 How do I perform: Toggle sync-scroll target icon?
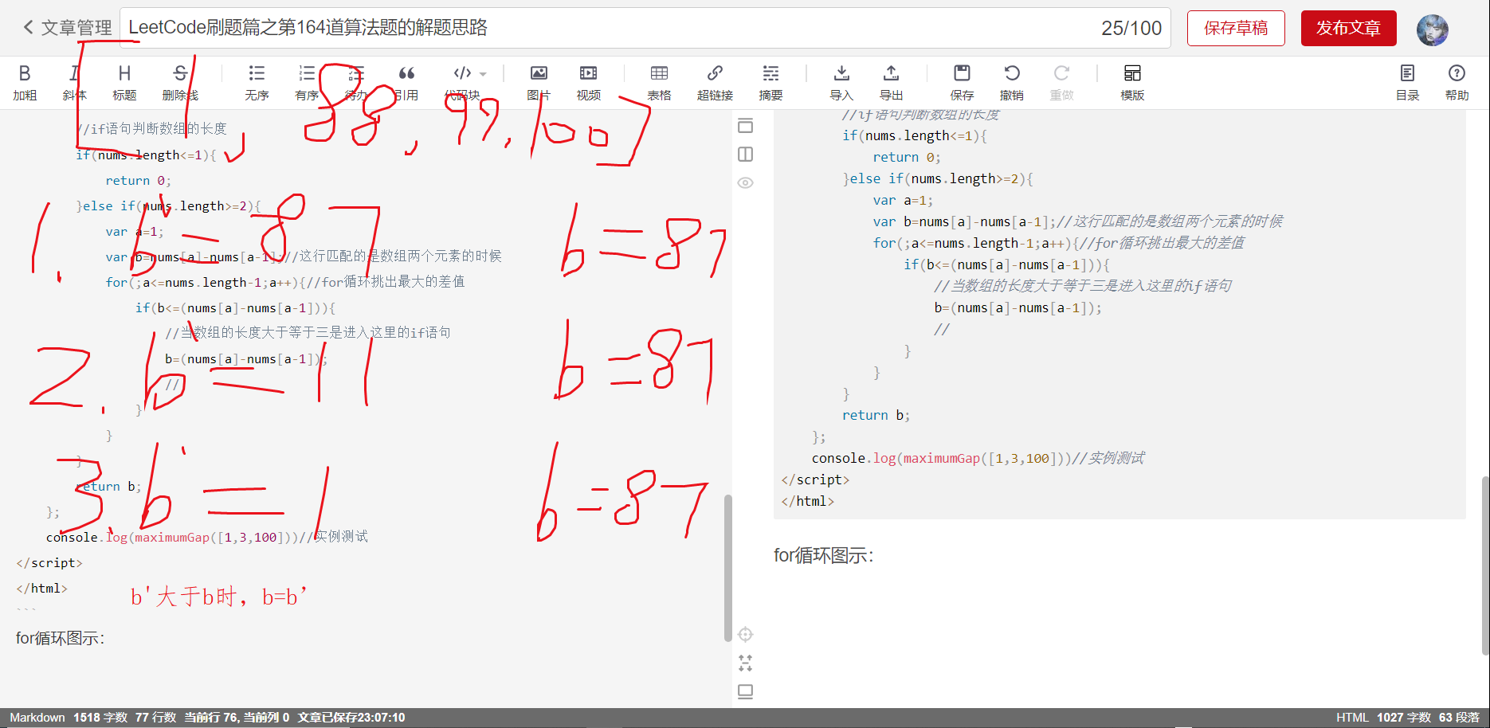(745, 634)
